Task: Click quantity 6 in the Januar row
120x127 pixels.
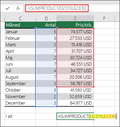Action: pos(46,32)
